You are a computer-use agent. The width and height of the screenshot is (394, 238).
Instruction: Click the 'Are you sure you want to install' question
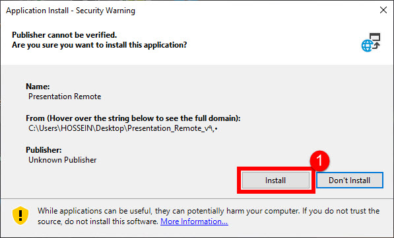click(99, 45)
